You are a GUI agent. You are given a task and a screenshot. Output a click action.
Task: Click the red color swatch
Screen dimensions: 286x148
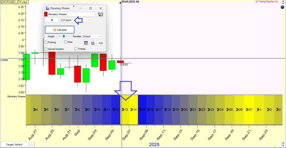click(46, 14)
